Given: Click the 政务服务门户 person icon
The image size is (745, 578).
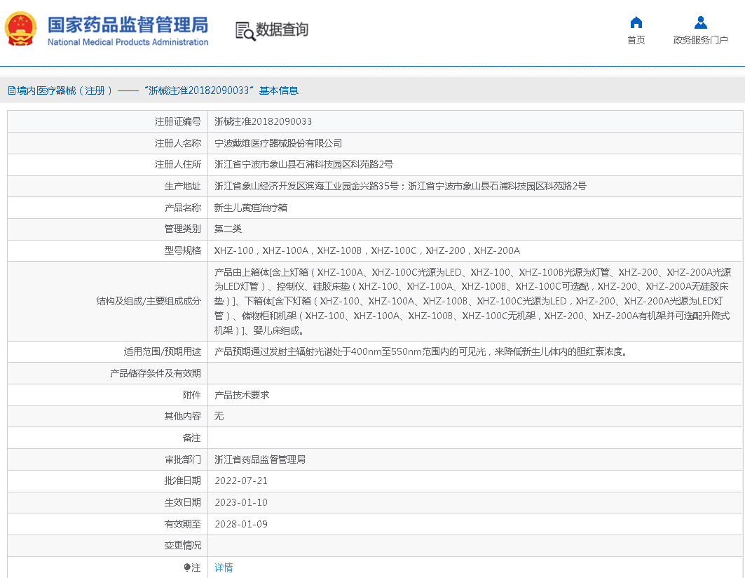Looking at the screenshot, I should pyautogui.click(x=700, y=22).
